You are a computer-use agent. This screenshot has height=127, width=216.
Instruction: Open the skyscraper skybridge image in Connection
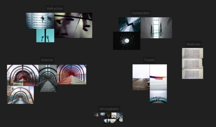(130, 25)
